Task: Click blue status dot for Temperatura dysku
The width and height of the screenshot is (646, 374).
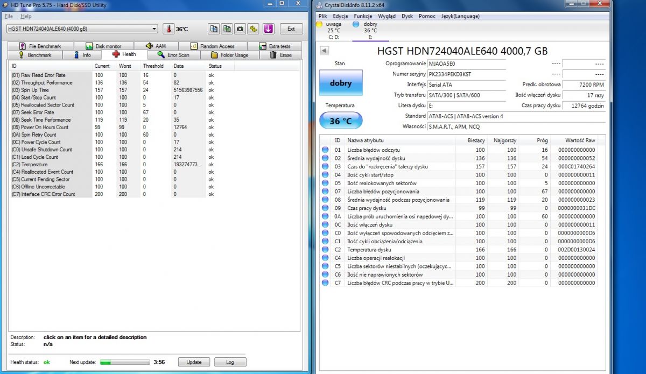Action: pos(325,250)
